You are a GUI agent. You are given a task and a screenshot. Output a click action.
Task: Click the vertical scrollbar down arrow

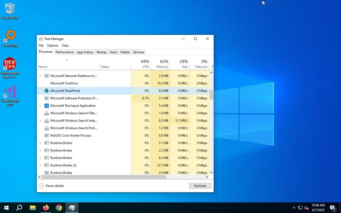[x=212, y=173]
